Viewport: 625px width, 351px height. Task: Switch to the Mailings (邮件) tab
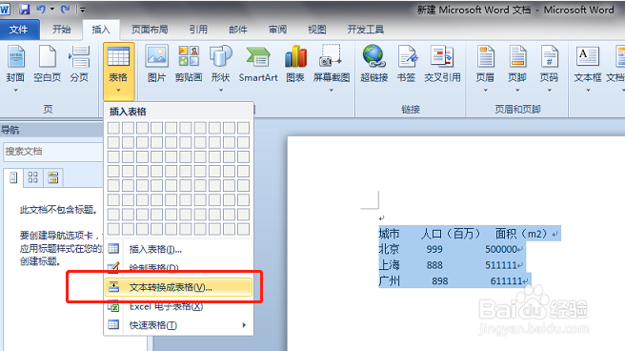click(x=238, y=30)
